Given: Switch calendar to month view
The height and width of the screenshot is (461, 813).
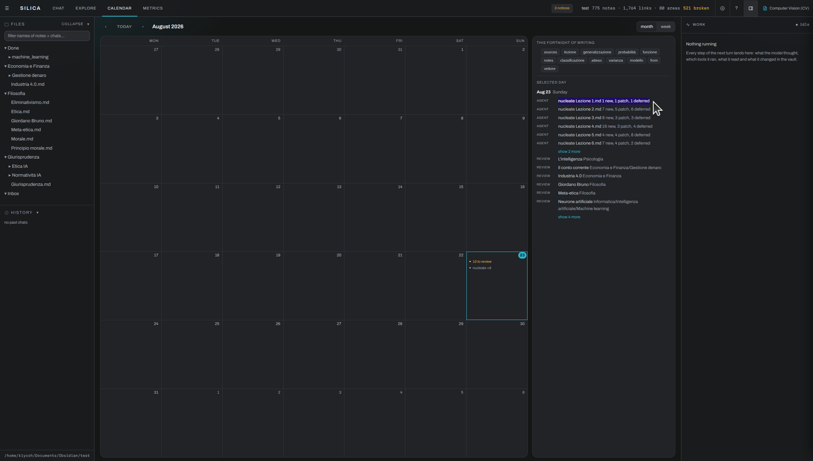Looking at the screenshot, I should pos(647,27).
